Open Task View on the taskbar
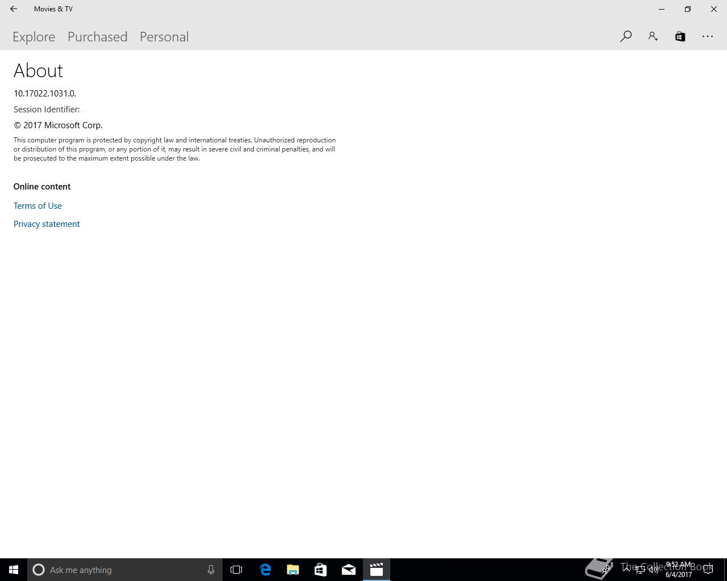 236,570
